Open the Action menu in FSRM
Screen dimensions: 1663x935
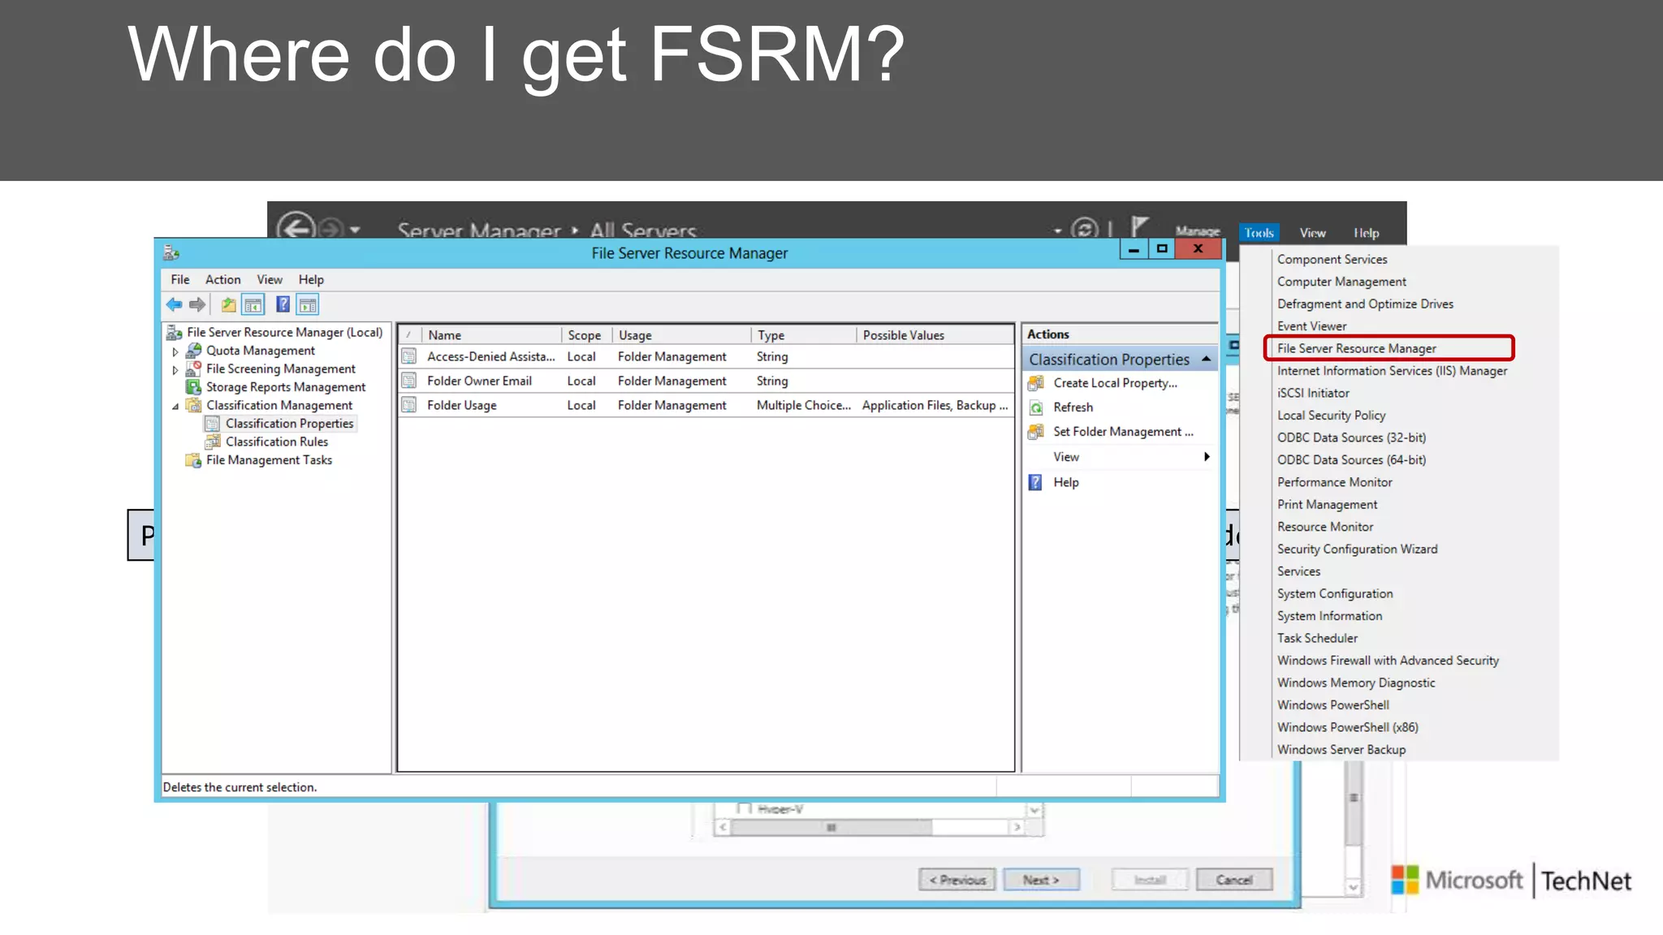click(x=222, y=279)
